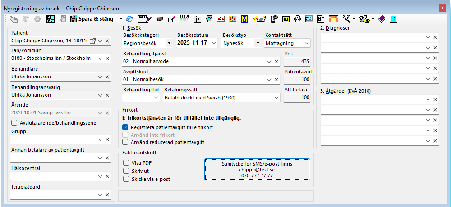Image resolution: width=451 pixels, height=207 pixels.
Task: Open the JOUR journal icon
Action: tap(144, 19)
